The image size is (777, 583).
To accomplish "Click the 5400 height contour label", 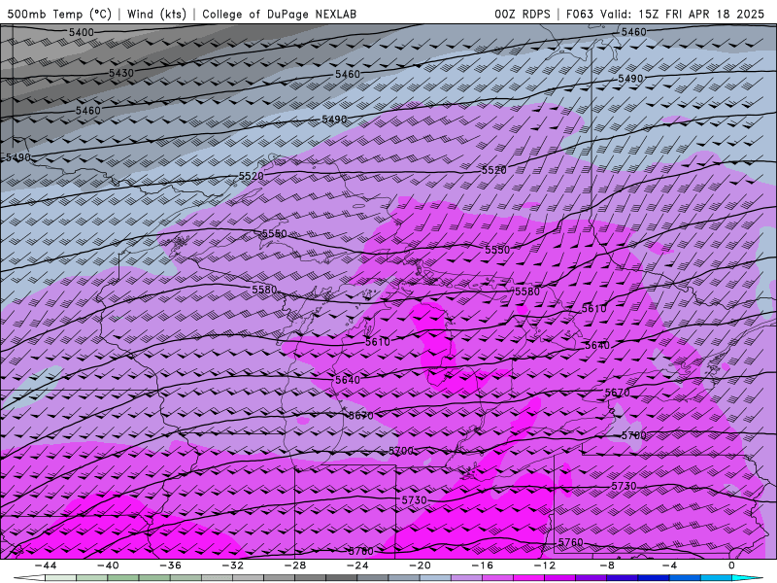I will click(82, 33).
